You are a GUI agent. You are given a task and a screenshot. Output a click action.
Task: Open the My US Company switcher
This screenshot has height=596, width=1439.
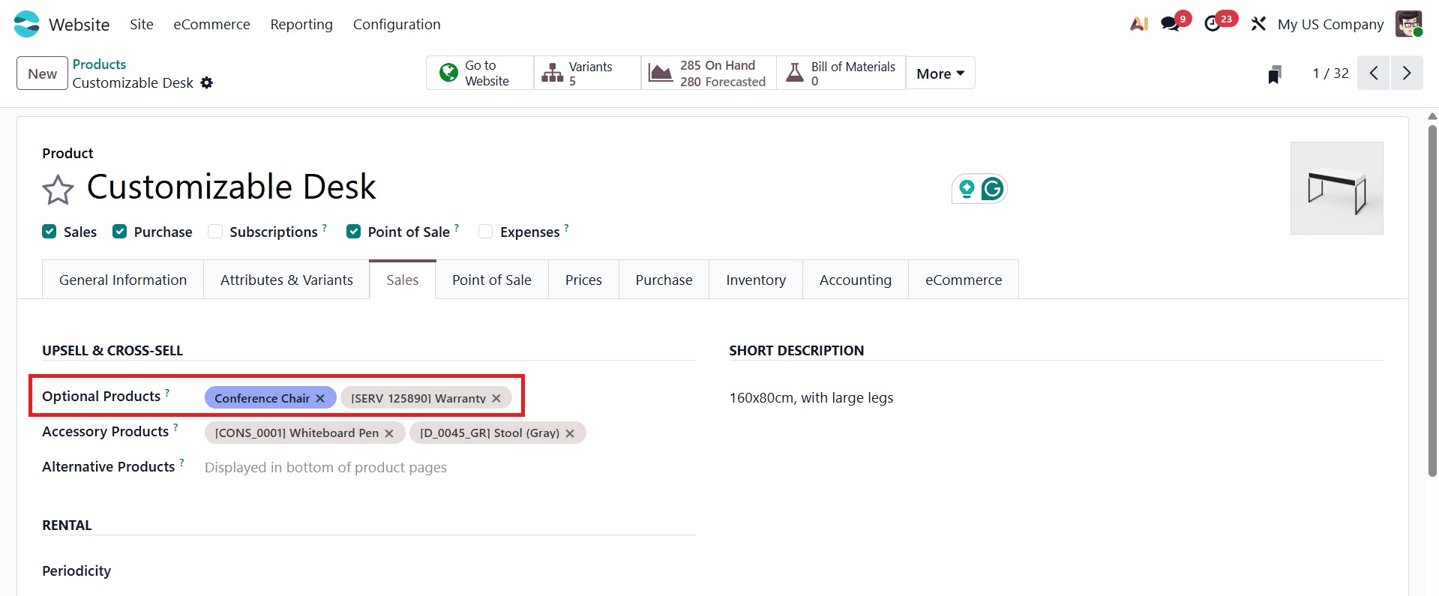(x=1330, y=24)
